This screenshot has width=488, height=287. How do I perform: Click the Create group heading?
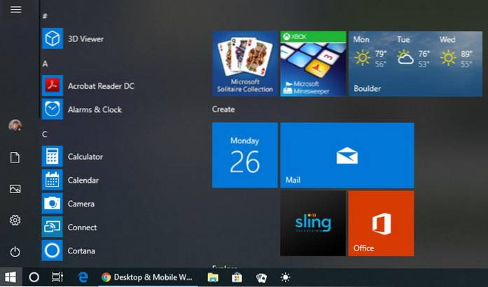223,110
